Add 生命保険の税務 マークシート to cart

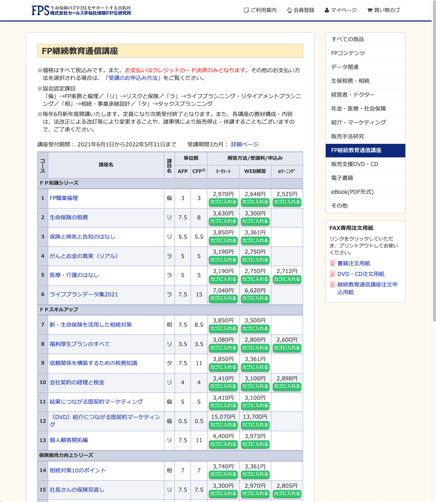click(x=223, y=221)
